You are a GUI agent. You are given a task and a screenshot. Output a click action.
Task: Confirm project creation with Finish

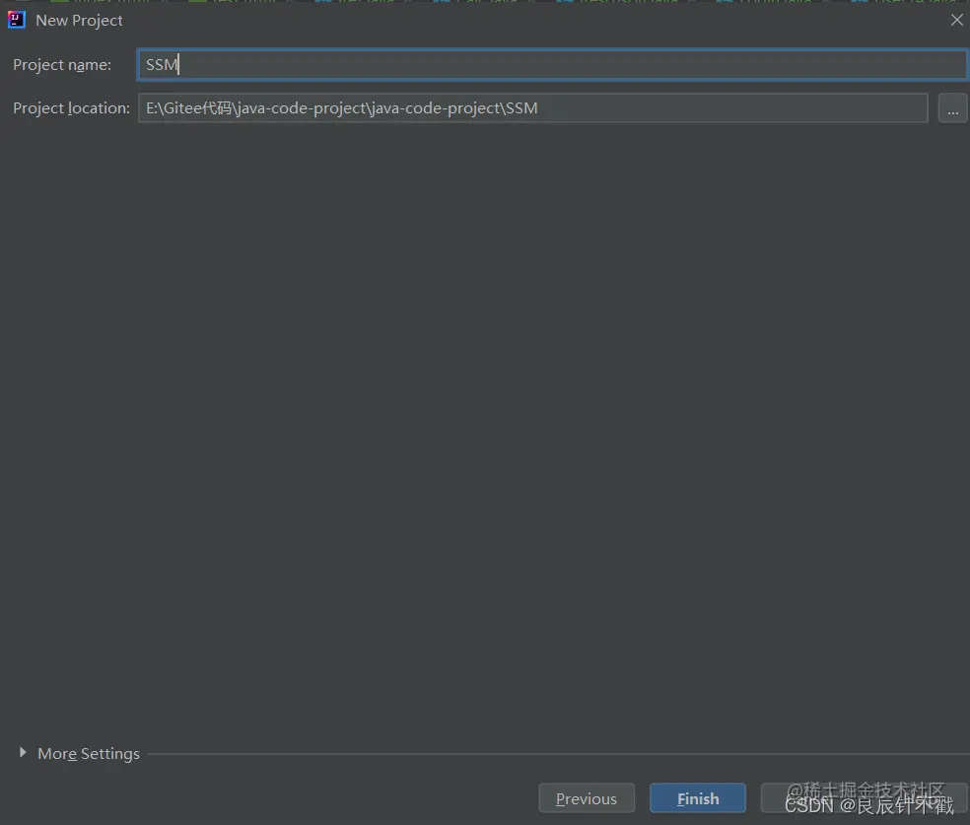click(698, 798)
